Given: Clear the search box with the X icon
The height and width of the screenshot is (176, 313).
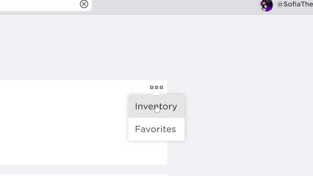Looking at the screenshot, I should (84, 4).
